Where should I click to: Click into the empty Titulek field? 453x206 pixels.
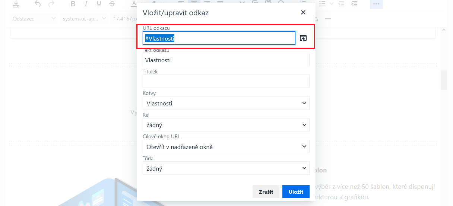pos(226,81)
